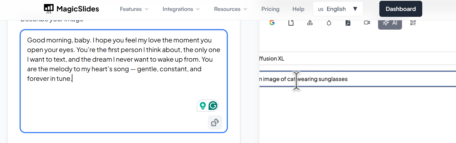This screenshot has height=143, width=456.
Task: Click the Dashboard button
Action: (x=401, y=9)
